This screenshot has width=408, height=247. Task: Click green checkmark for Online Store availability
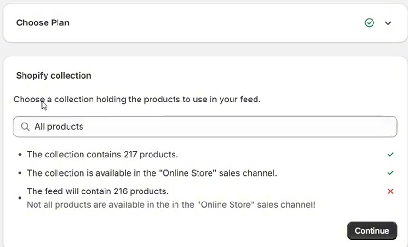[x=390, y=173]
